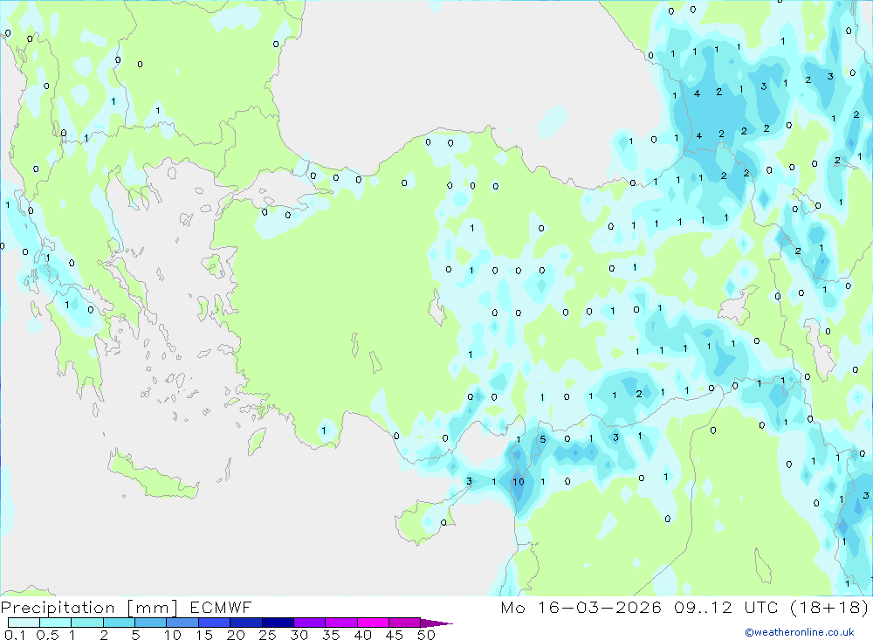
Task: Click the 25 to 30 mm dark-blue swatch
Action: [278, 623]
